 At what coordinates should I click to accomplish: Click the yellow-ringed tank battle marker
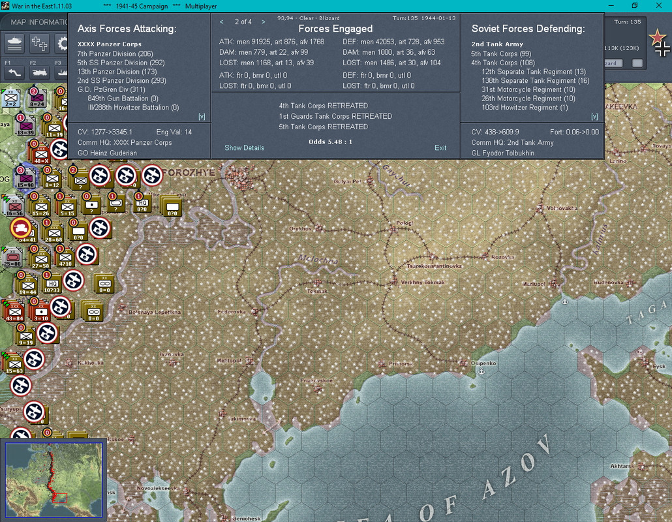[21, 228]
